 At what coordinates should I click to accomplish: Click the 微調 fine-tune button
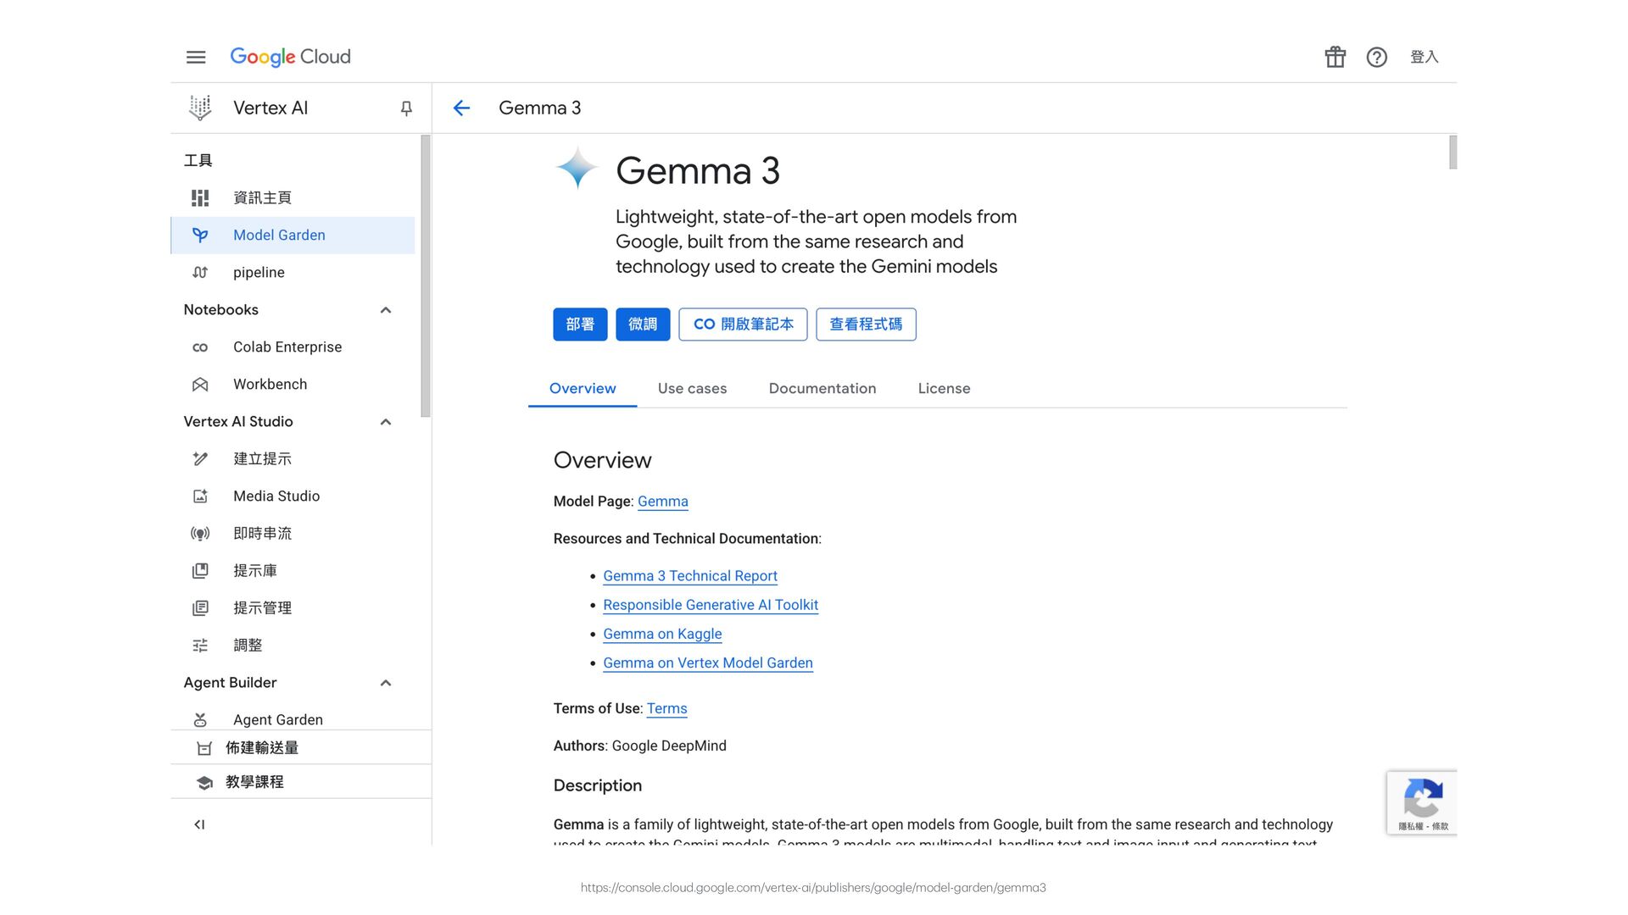[643, 324]
